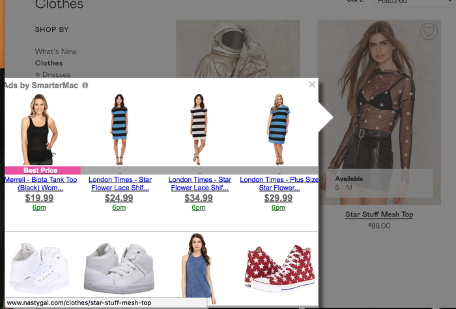Open What's New in the Shop By sidebar
The width and height of the screenshot is (456, 309).
55,51
